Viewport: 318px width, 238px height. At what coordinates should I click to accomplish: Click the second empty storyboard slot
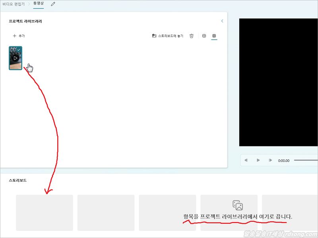click(106, 213)
